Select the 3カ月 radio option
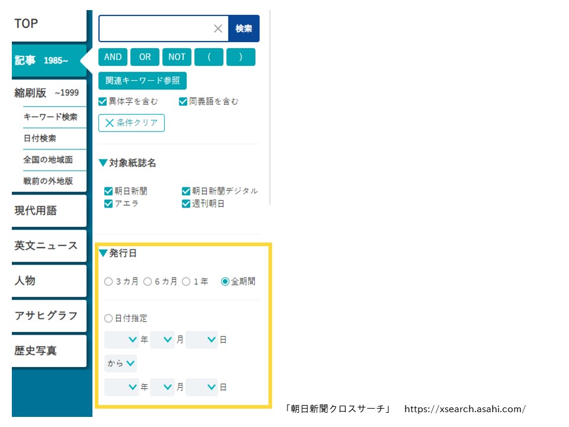Viewport: 569px width, 427px height. 108,281
